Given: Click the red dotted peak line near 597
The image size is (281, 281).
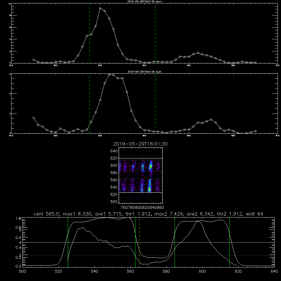Looking at the screenshot, I should [x=197, y=242].
